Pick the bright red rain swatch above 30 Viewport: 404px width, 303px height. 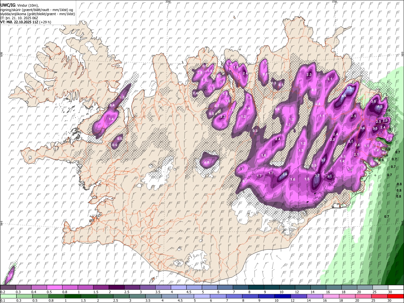(395, 296)
